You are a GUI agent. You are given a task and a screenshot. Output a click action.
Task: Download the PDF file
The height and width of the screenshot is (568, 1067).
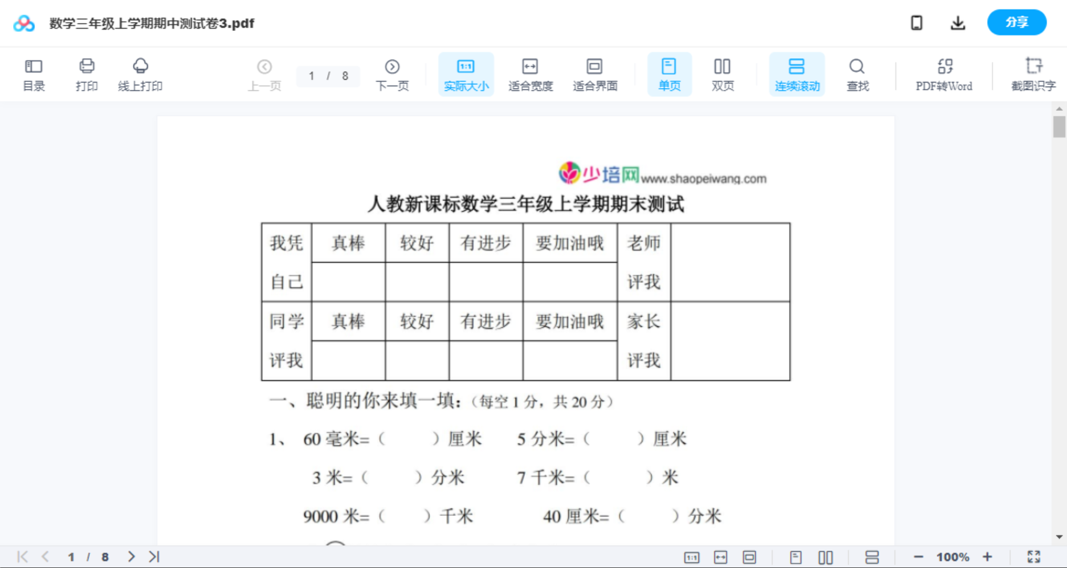coord(957,22)
